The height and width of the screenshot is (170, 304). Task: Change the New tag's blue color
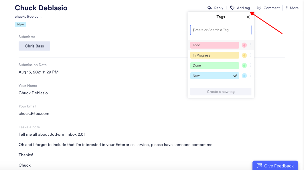coord(244,76)
